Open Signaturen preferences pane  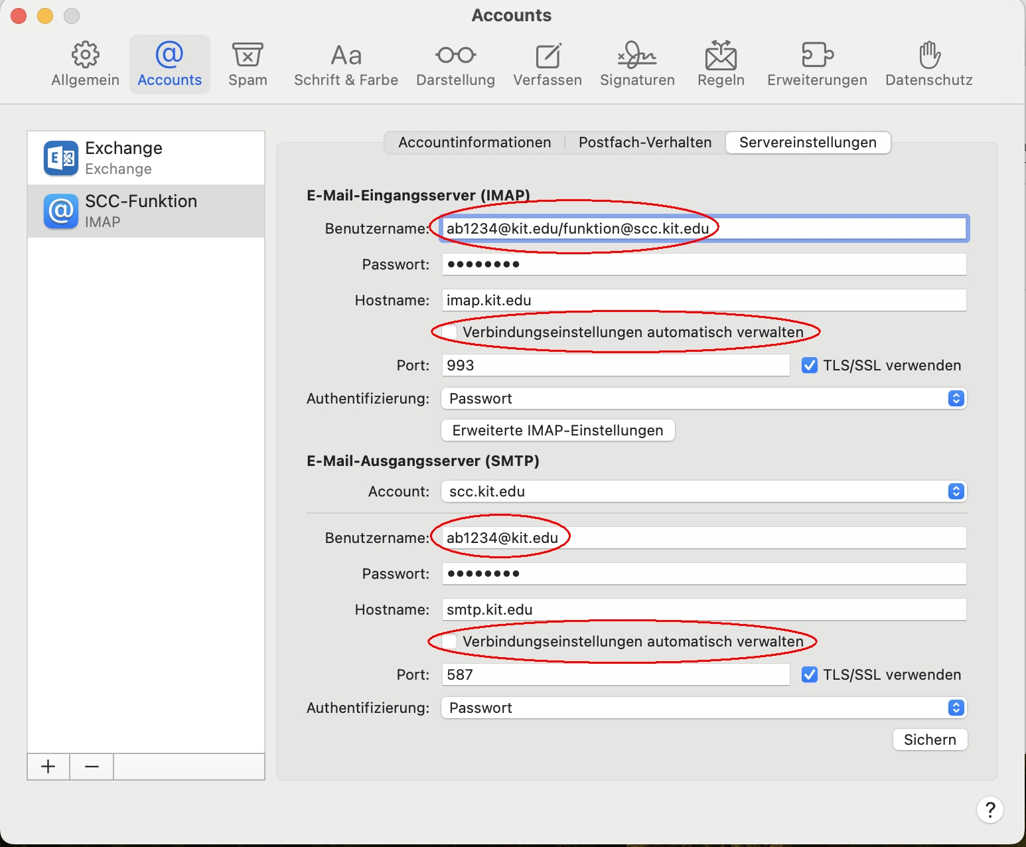coord(637,64)
